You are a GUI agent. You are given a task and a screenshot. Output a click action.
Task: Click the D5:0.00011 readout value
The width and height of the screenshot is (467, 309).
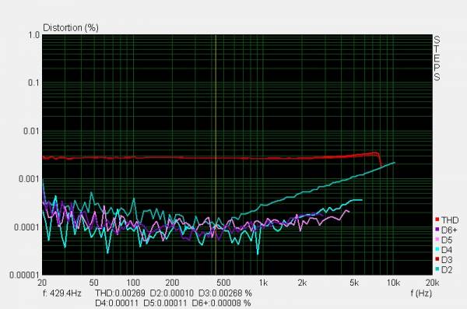[x=165, y=304]
